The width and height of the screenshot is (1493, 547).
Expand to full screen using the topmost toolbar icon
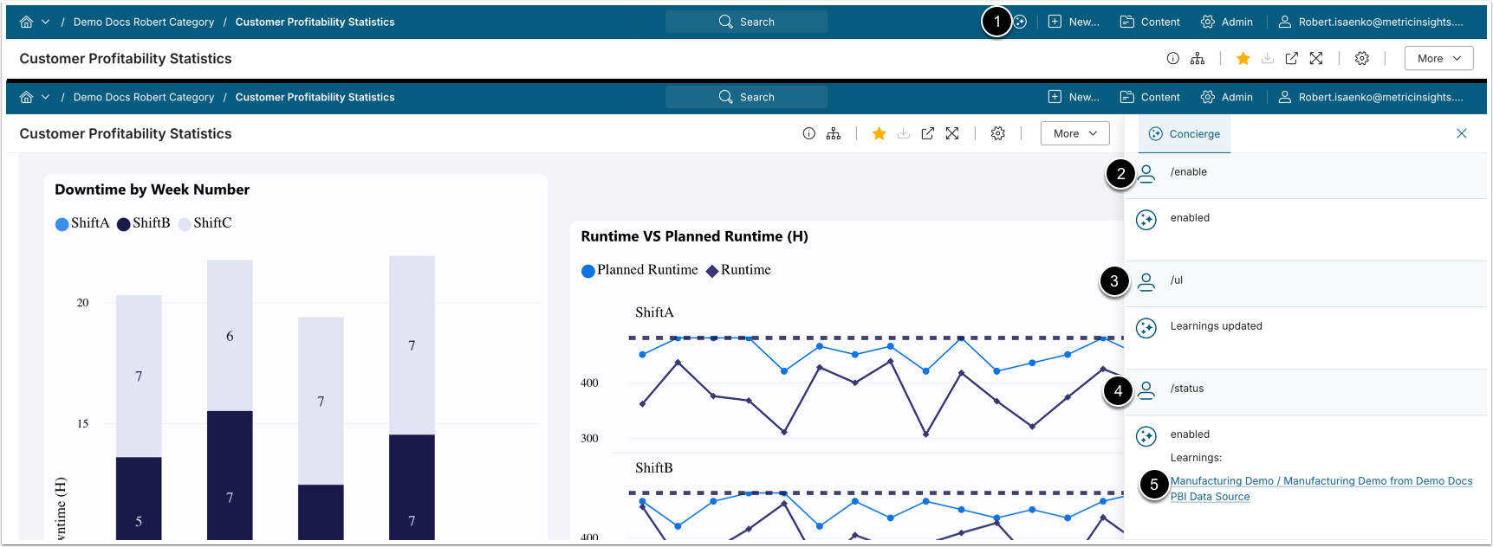click(1315, 59)
